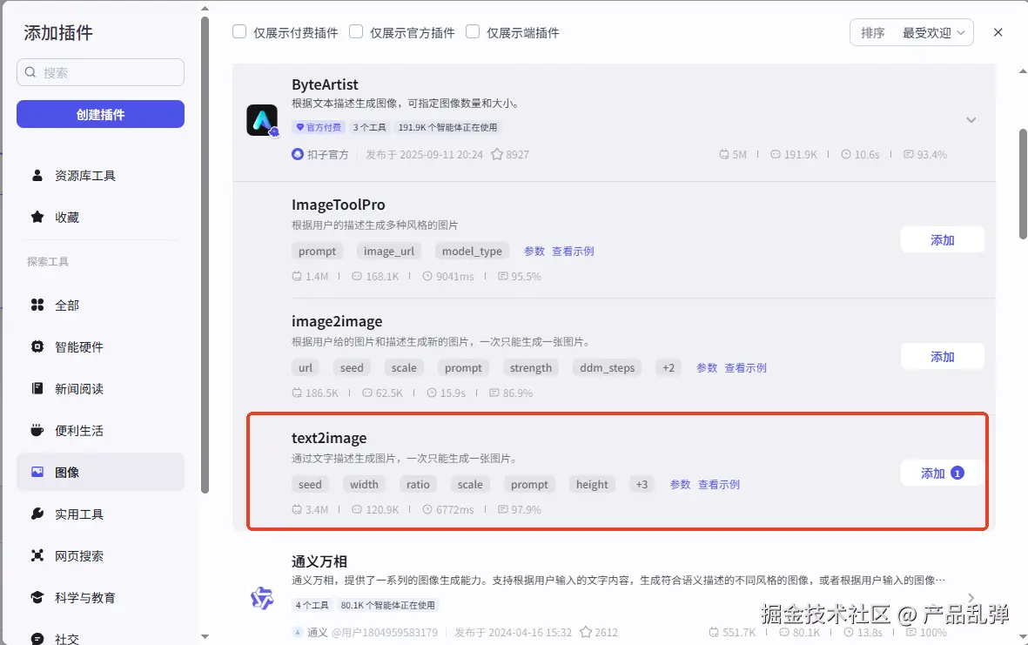Viewport: 1028px width, 645px height.
Task: Open 参数 link for image2image
Action: 707,367
